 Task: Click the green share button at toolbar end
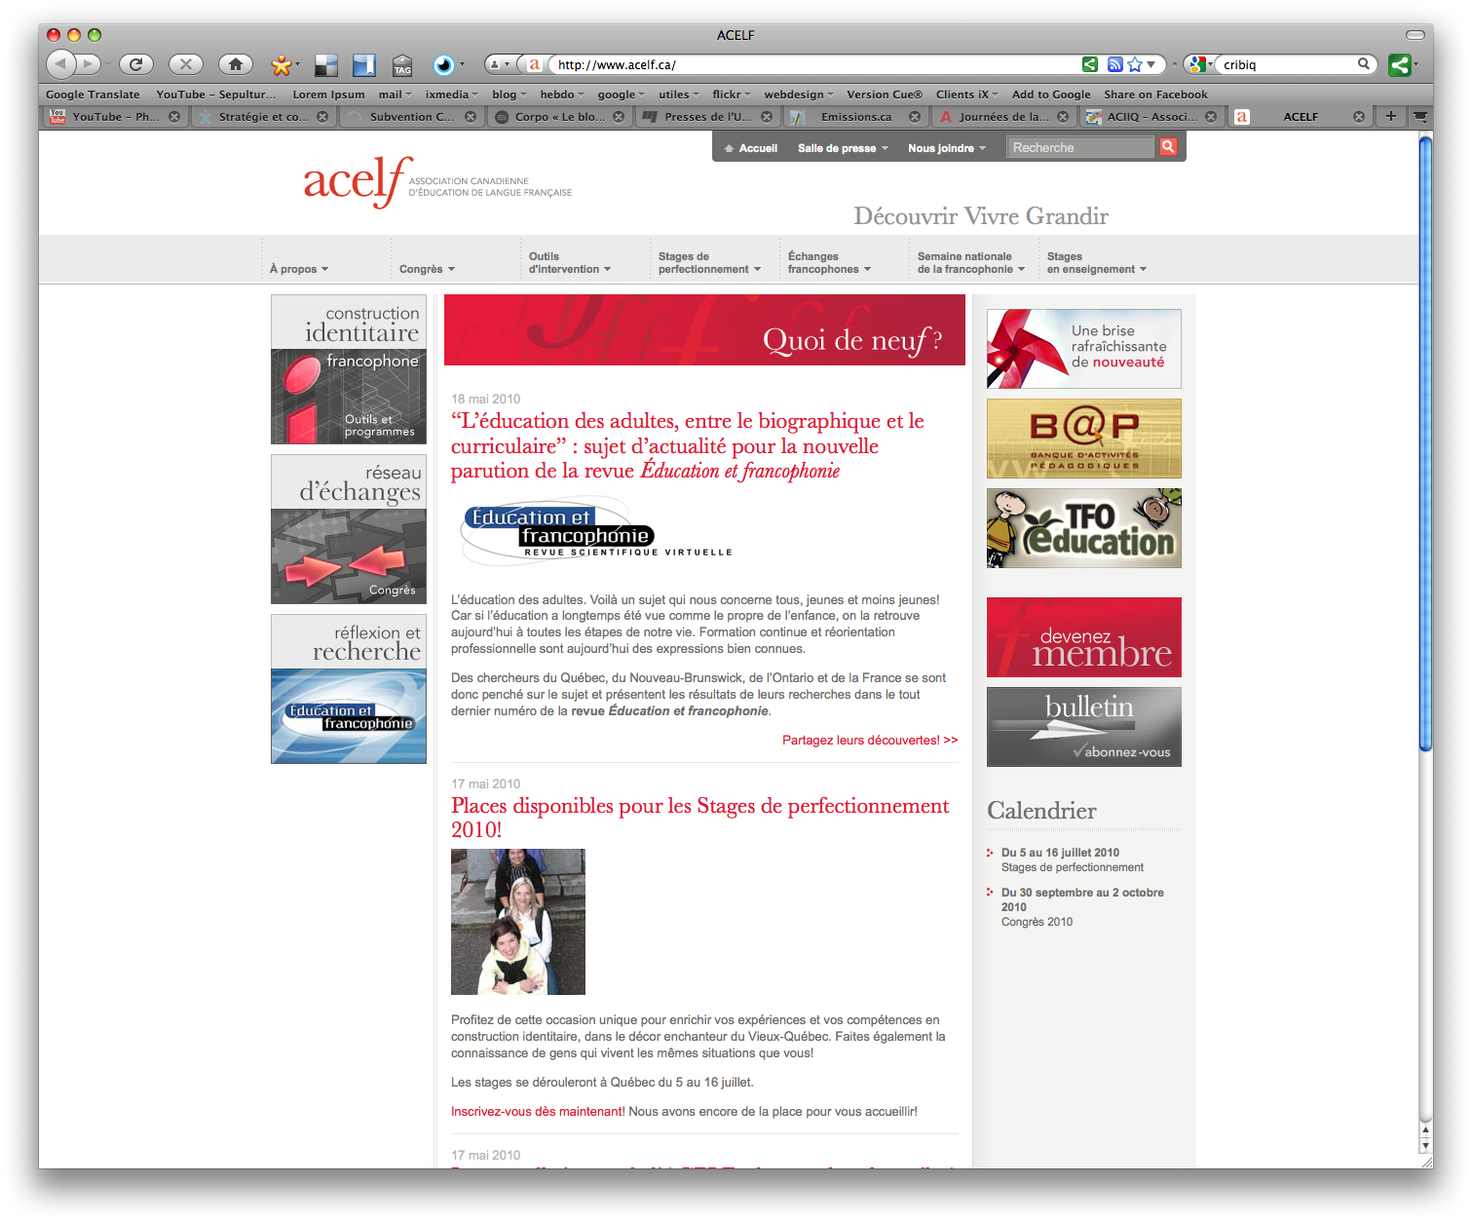pyautogui.click(x=1399, y=65)
